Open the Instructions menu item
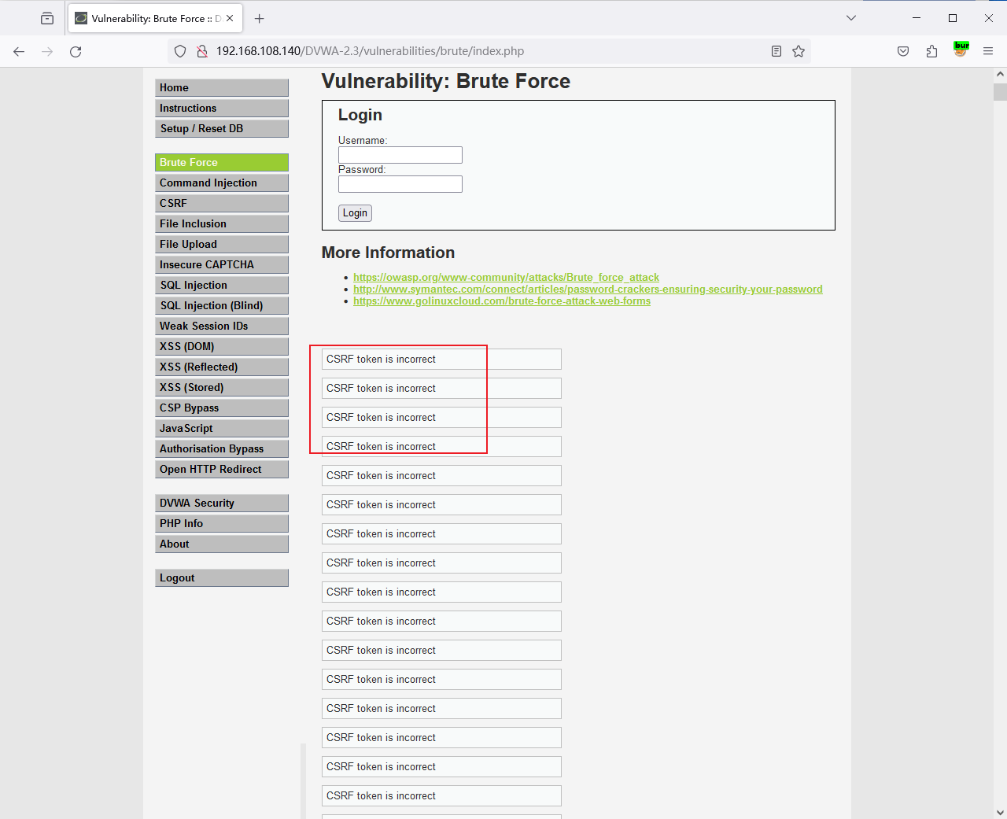 [x=222, y=108]
